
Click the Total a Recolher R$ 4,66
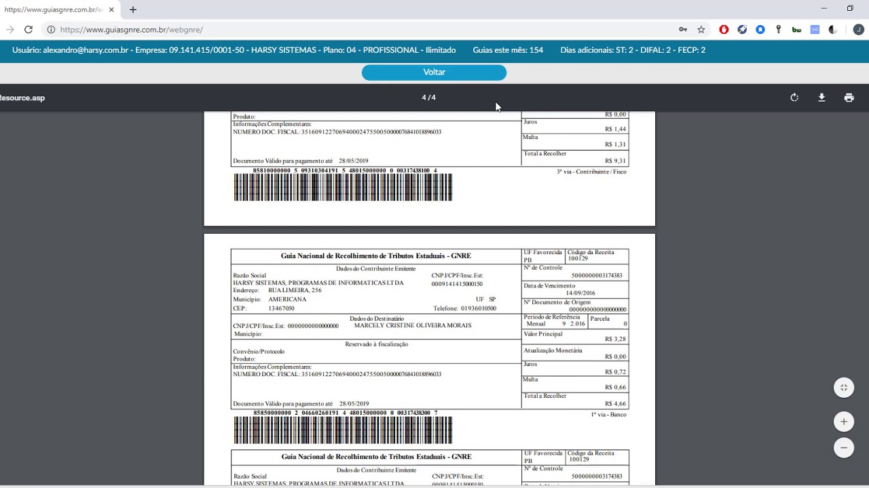(615, 404)
